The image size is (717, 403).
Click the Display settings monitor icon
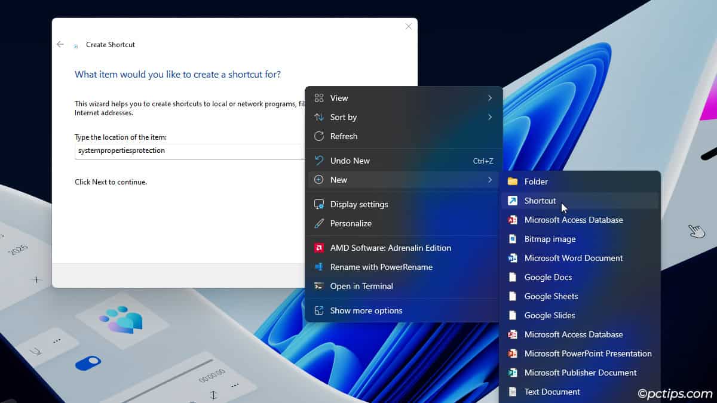[x=319, y=204]
